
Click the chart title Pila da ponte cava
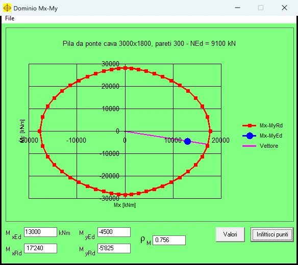tap(149, 44)
